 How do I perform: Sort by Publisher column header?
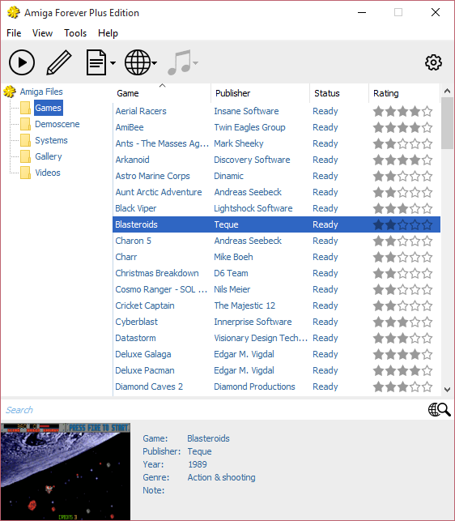point(260,93)
